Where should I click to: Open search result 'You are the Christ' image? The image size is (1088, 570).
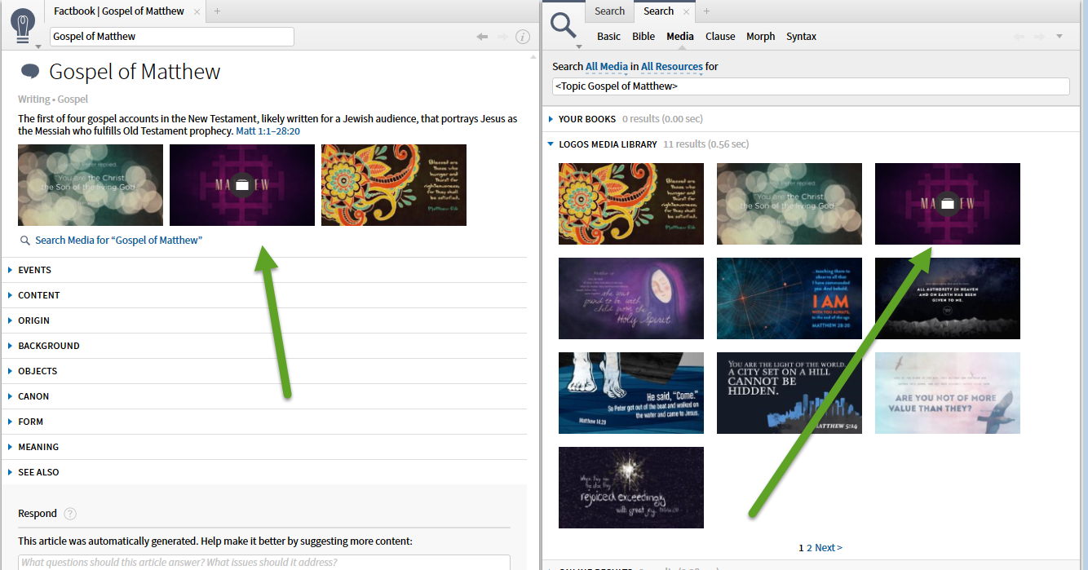[789, 204]
